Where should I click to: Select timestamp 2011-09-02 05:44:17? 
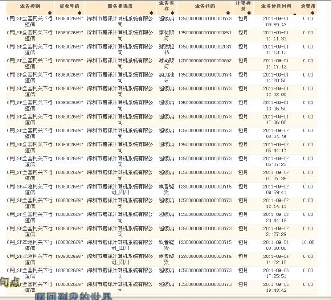276,147
